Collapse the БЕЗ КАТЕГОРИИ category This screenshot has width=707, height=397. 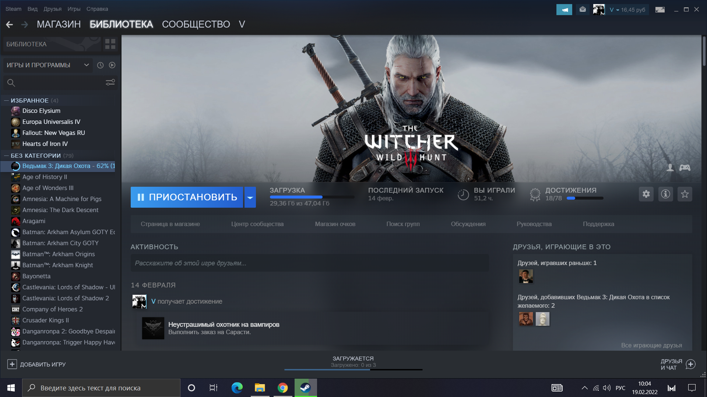[x=6, y=155]
